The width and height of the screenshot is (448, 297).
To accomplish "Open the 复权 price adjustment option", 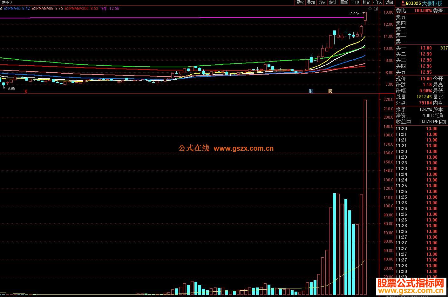I will click(x=300, y=3).
